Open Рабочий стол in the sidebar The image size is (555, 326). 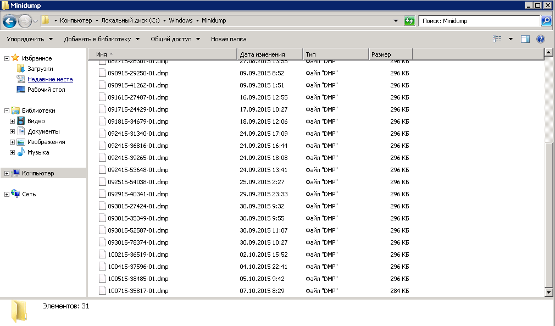pyautogui.click(x=46, y=90)
